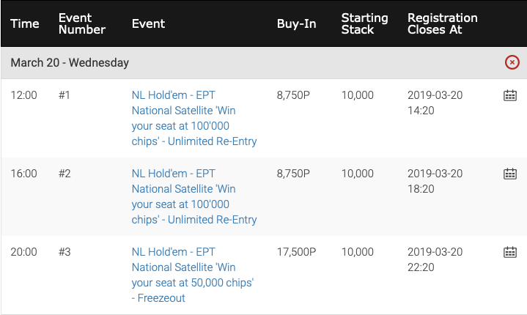Add event #2 to calendar
The image size is (527, 315).
(510, 174)
